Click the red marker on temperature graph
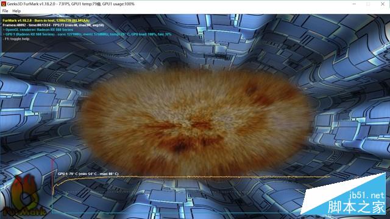390x219 pixels. (52, 174)
